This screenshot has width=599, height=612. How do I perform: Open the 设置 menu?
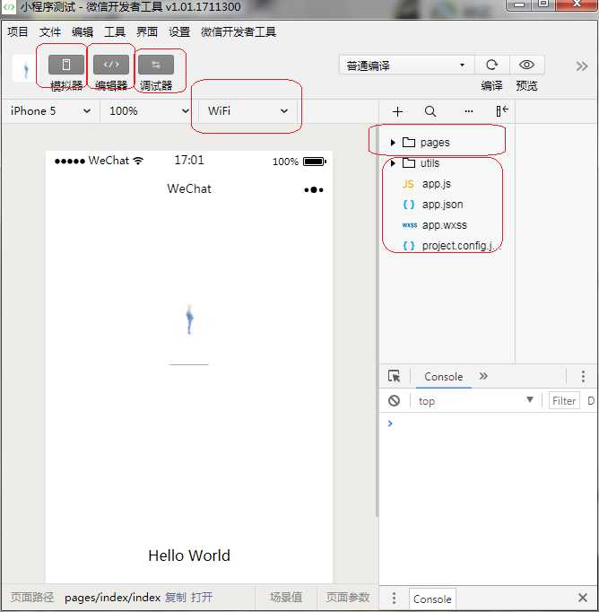pyautogui.click(x=179, y=31)
